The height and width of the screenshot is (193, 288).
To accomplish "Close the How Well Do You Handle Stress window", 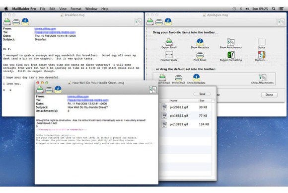I will [x=38, y=83].
